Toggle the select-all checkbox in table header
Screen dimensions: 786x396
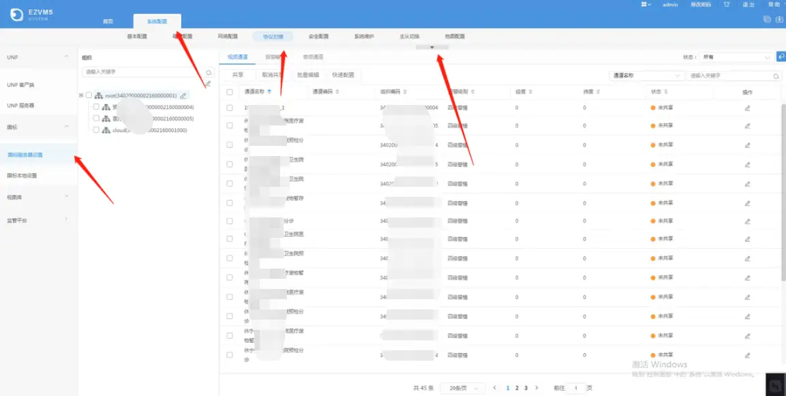click(230, 91)
